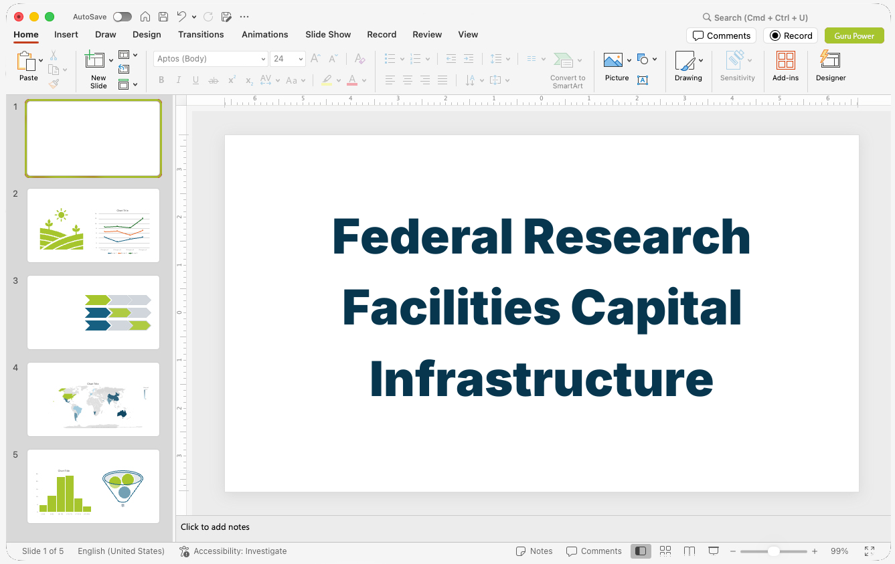Open the Aptos (Body) font dropdown
This screenshot has width=895, height=564.
[x=264, y=59]
